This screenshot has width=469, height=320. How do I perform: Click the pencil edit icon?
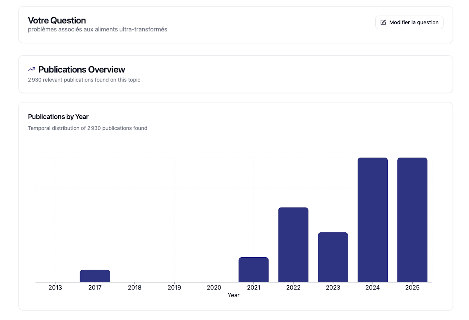(x=383, y=22)
